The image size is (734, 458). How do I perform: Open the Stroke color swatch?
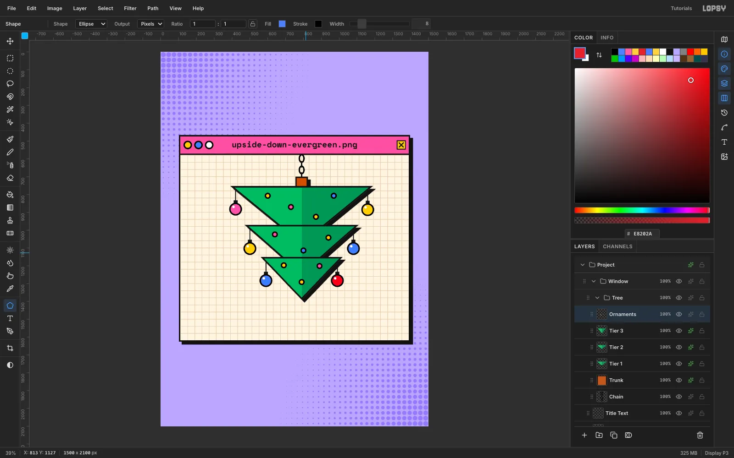[x=318, y=24]
